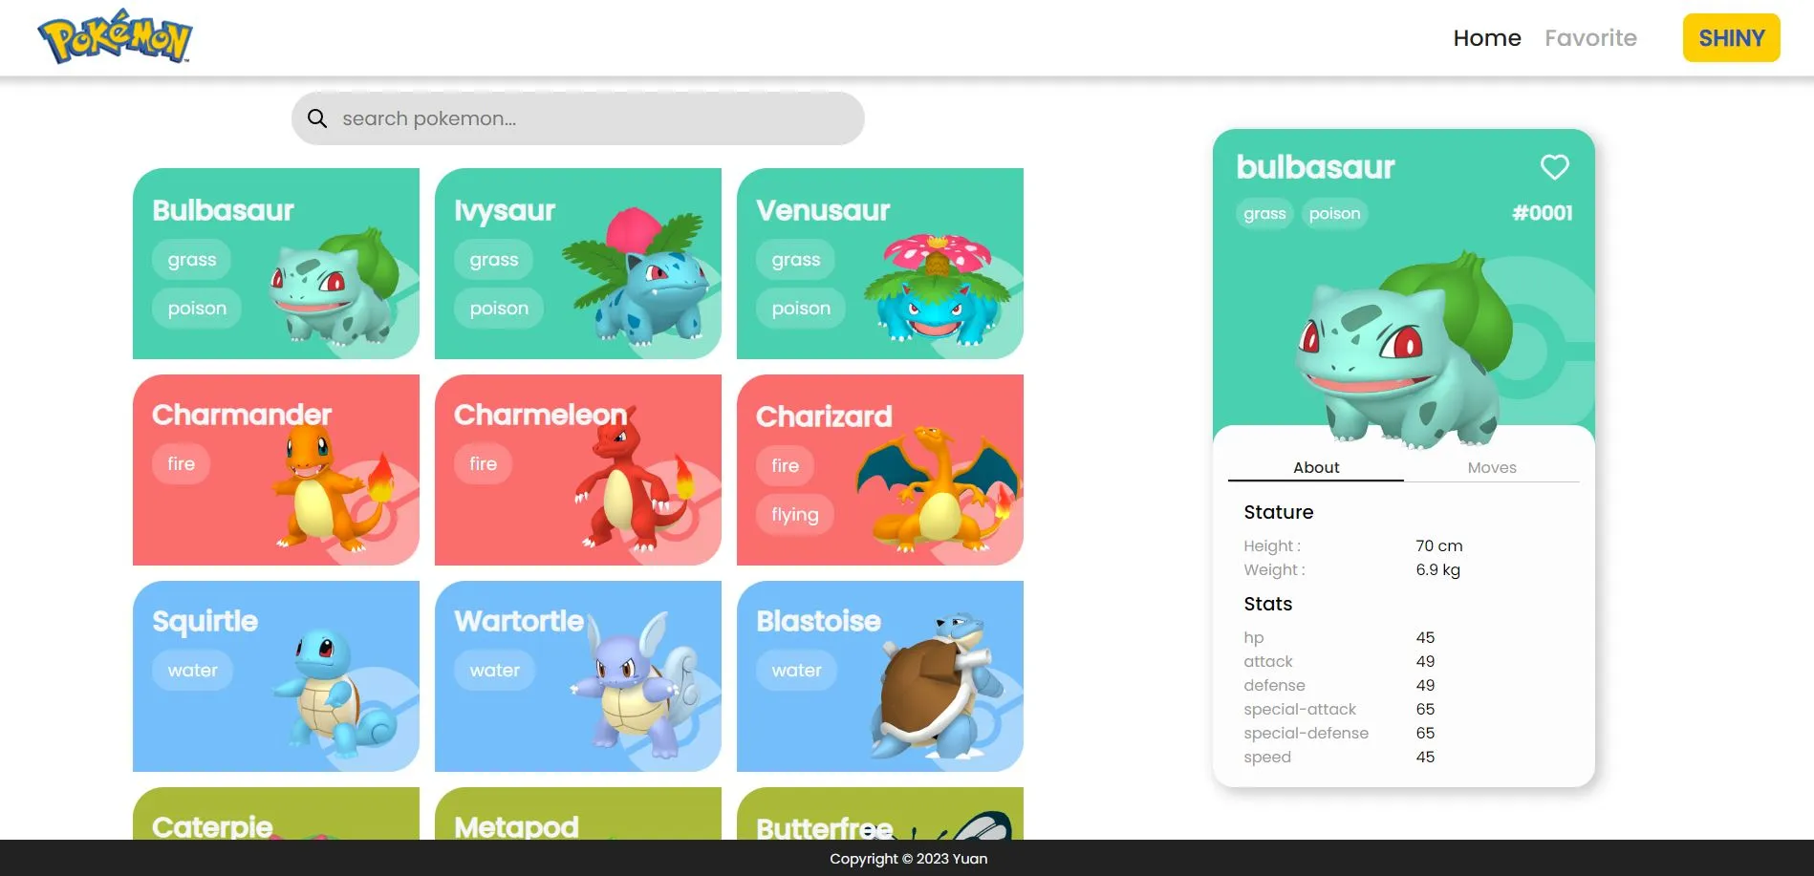Screen dimensions: 1814x876
Task: Click the #0001 number in detail panel
Action: pyautogui.click(x=1542, y=213)
